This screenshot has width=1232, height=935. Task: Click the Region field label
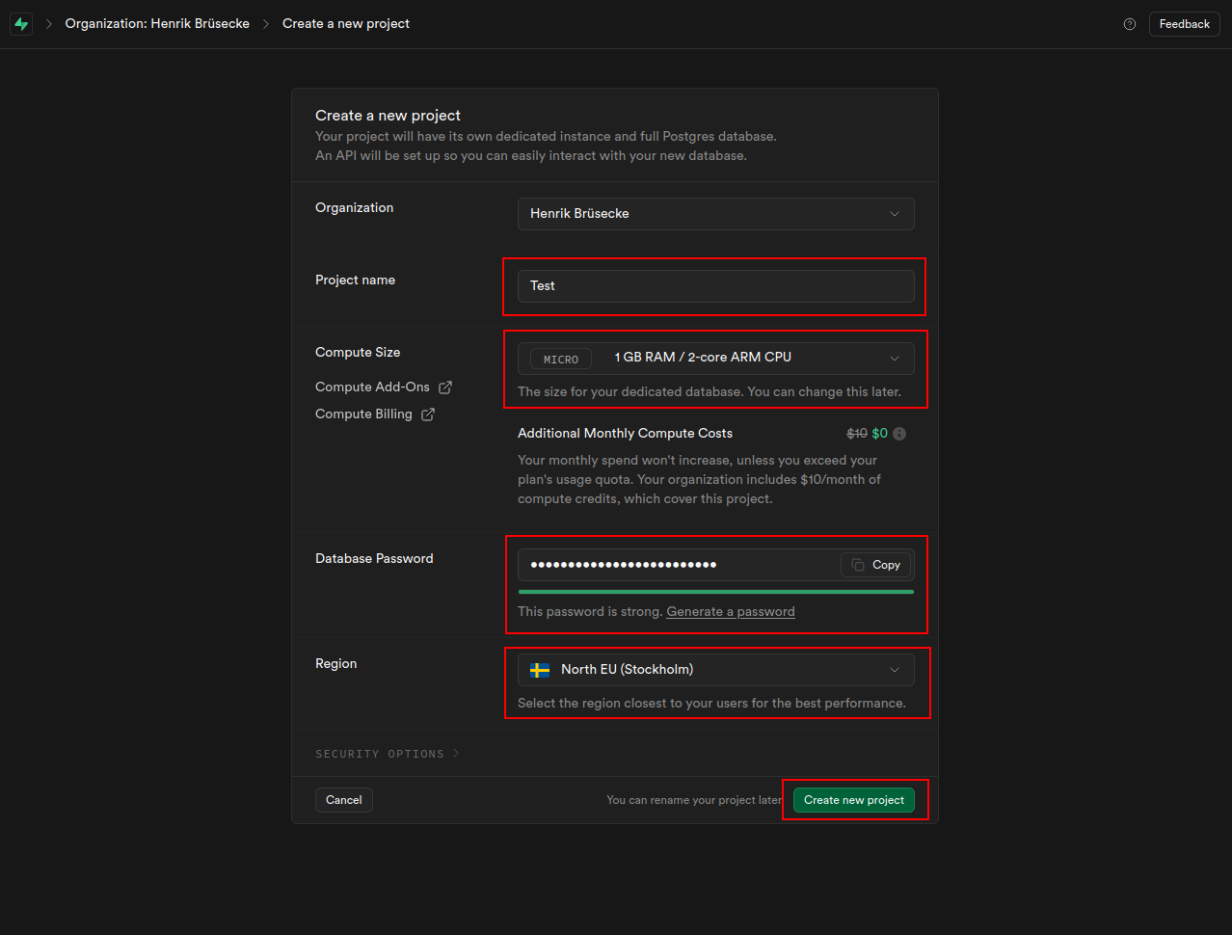336,664
